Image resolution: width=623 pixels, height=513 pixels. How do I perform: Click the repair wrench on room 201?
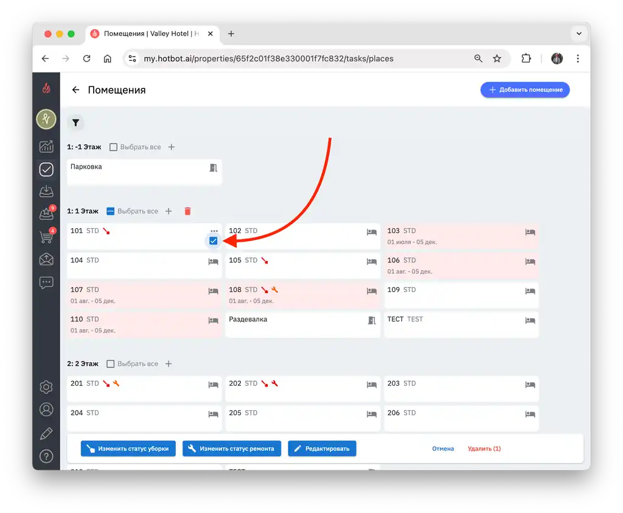click(116, 384)
